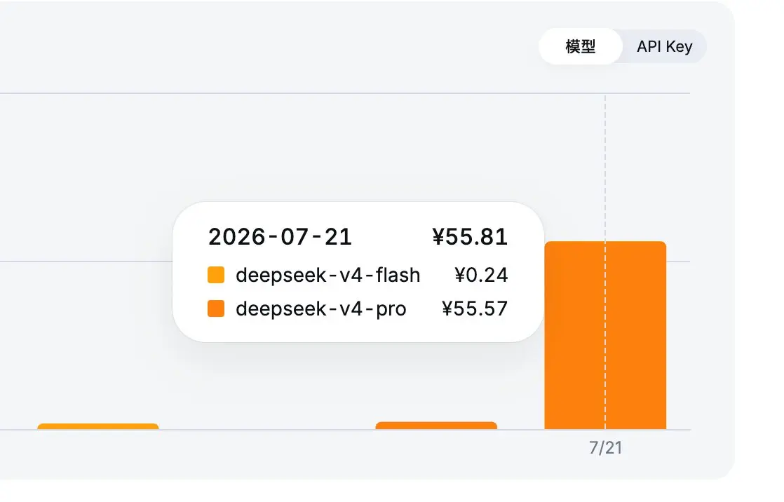Click the 2026-07-21 tooltip date heading
This screenshot has height=502, width=784.
point(280,237)
